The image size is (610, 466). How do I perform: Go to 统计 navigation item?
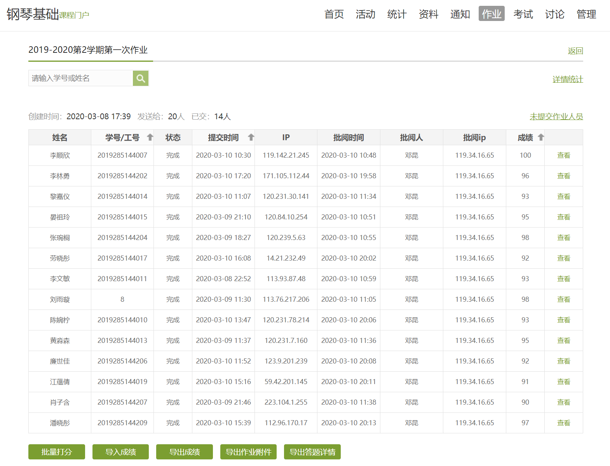point(397,14)
